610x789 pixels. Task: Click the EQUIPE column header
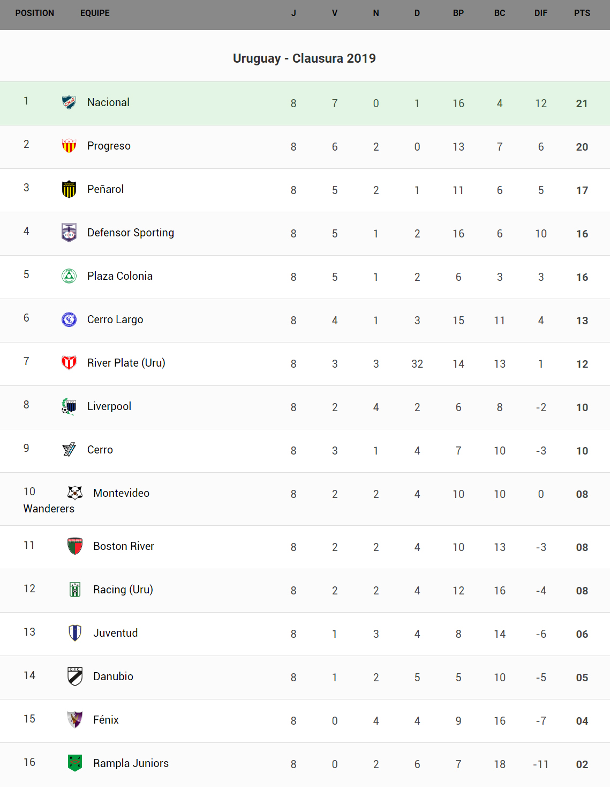coord(95,13)
